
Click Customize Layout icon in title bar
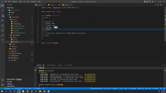pyautogui.click(x=153, y=2)
